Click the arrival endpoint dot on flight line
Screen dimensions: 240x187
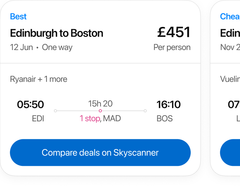click(145, 111)
